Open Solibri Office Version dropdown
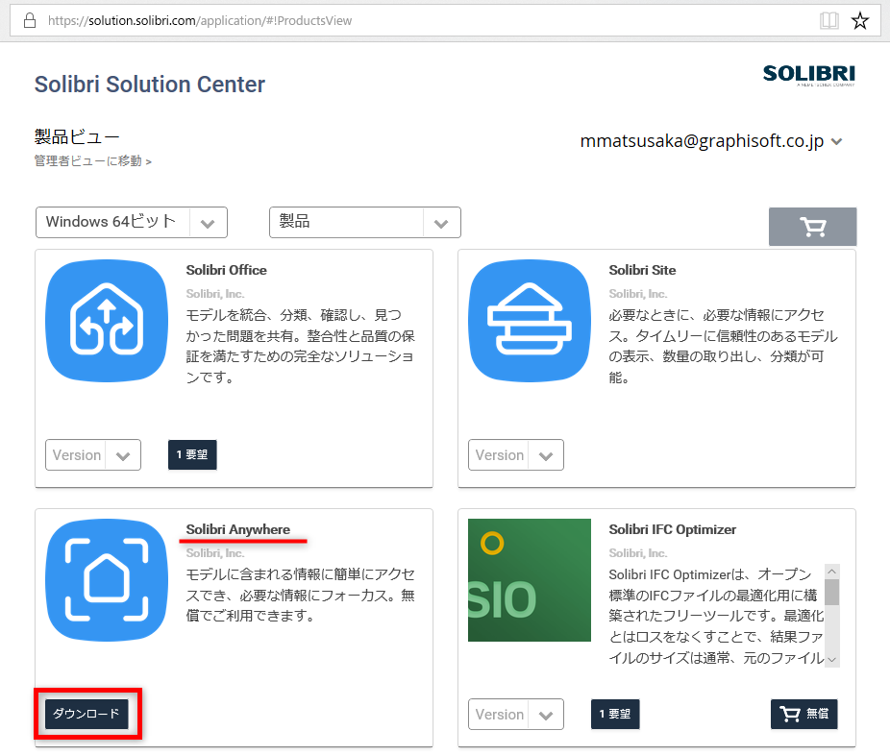Screen dimensions: 890x755 93,455
